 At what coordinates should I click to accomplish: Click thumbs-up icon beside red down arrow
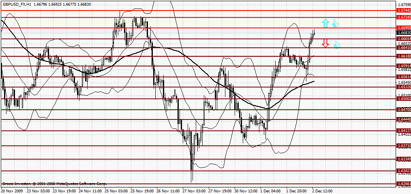(337, 45)
